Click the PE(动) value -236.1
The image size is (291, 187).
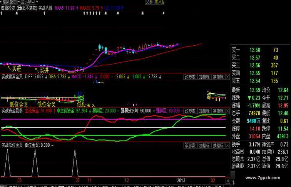coord(283,152)
